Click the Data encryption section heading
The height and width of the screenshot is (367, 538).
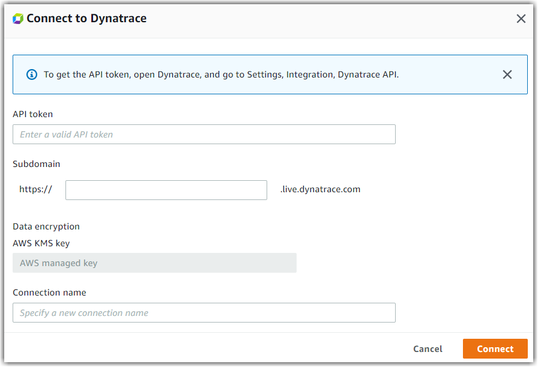point(46,226)
